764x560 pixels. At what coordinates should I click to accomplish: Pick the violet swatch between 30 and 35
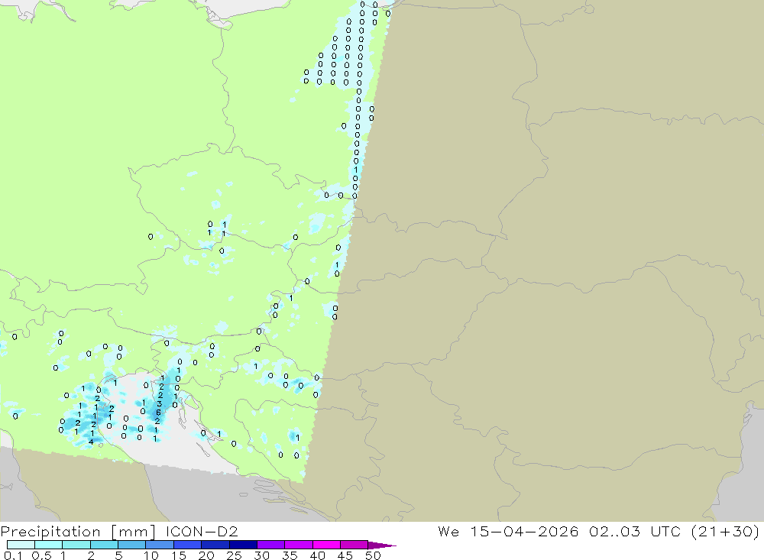(270, 545)
